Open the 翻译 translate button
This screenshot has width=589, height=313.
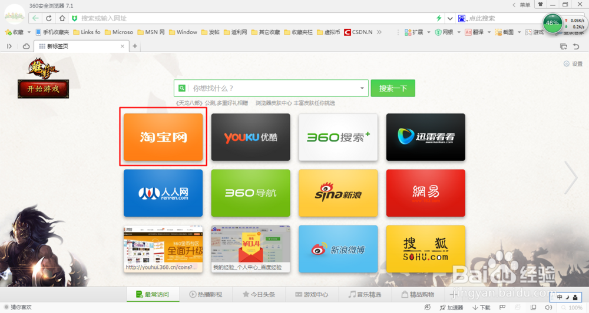click(x=474, y=32)
